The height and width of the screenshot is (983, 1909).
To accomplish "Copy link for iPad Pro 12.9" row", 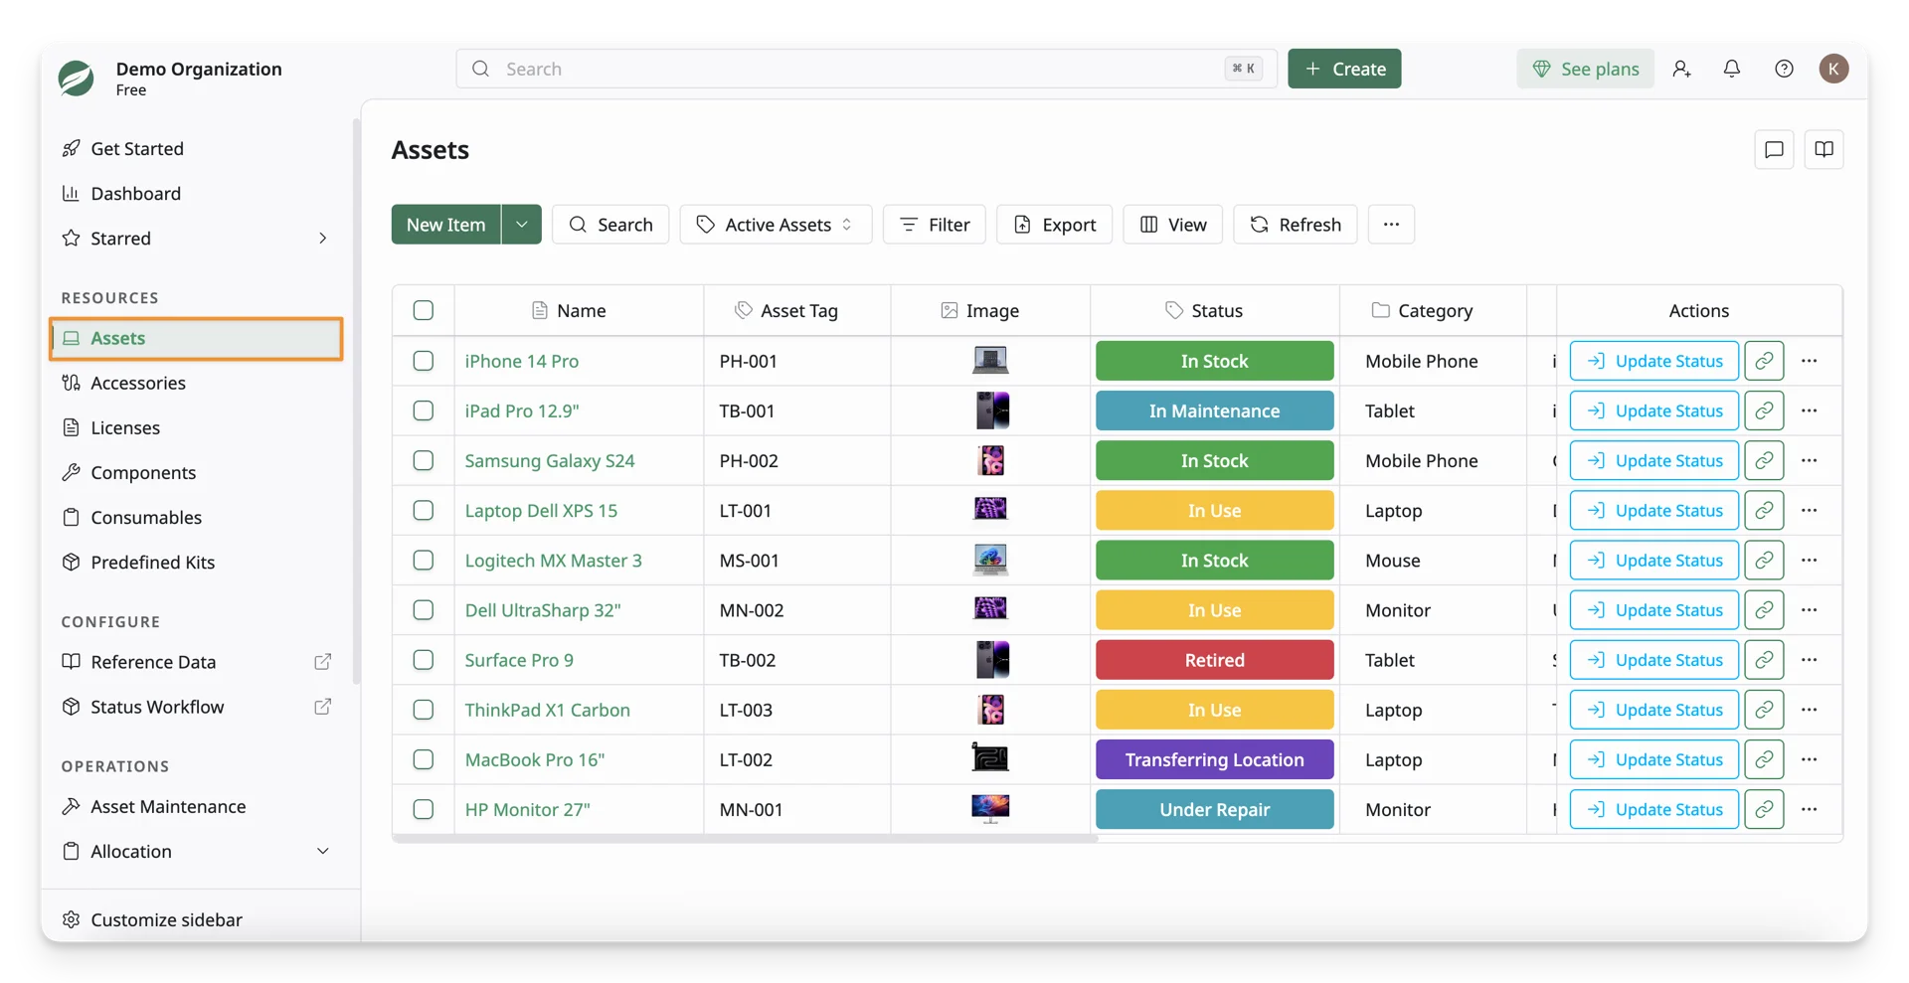I will pyautogui.click(x=1764, y=410).
